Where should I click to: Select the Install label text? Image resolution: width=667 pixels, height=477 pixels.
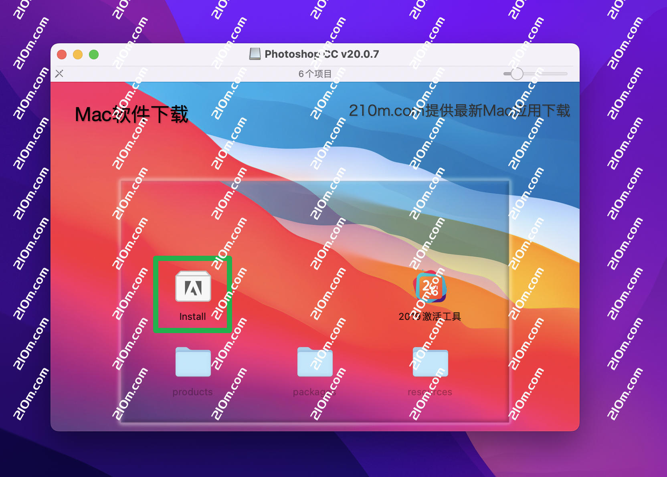point(193,317)
